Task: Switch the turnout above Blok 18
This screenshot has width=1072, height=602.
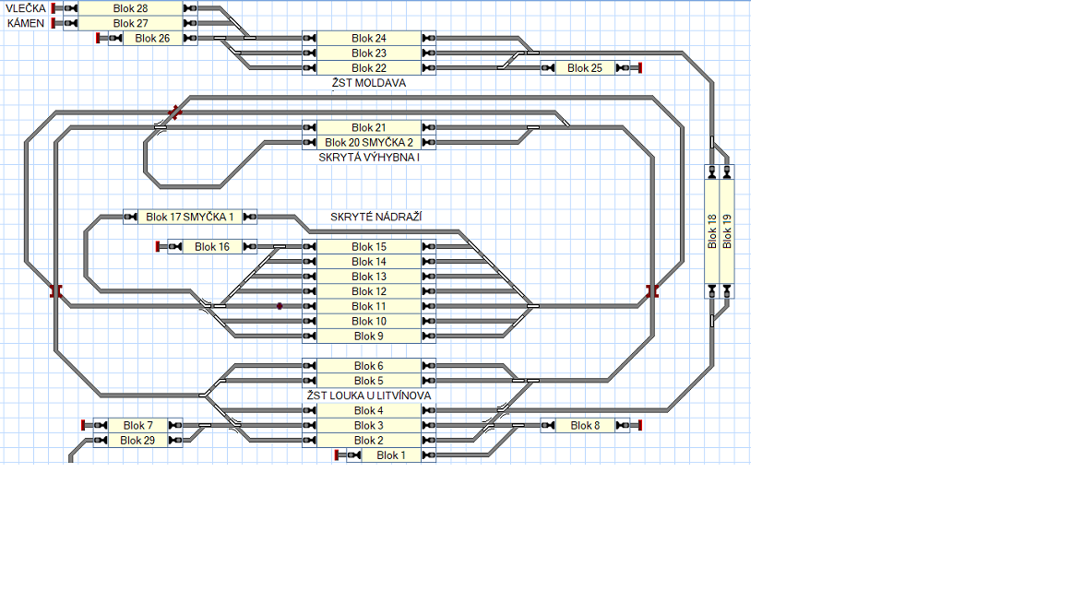Action: (712, 143)
